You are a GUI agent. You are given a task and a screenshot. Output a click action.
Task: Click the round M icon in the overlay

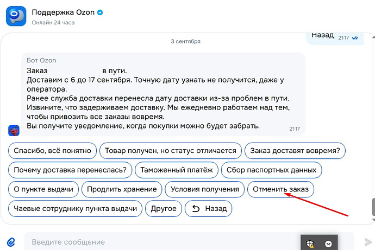(x=328, y=244)
